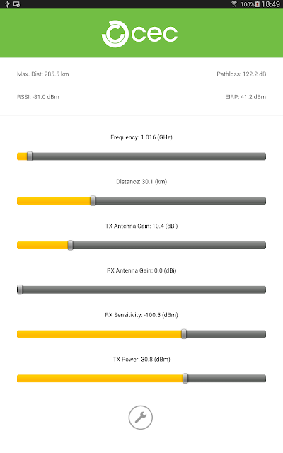Image resolution: width=283 pixels, height=453 pixels.
Task: Tap the Pathloss 122.2 dB readout
Action: coord(241,74)
